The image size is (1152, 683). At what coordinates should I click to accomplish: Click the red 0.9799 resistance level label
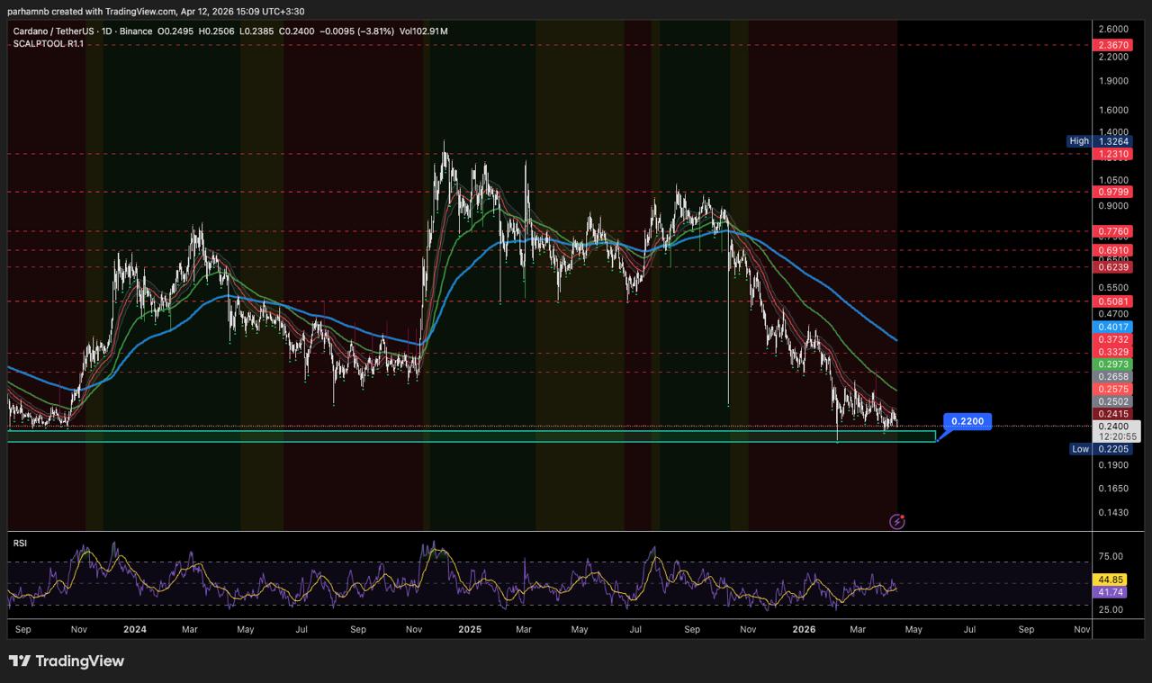pos(1111,192)
